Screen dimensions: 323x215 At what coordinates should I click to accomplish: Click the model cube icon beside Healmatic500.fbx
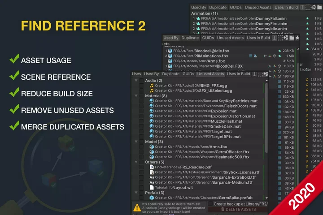point(152,157)
